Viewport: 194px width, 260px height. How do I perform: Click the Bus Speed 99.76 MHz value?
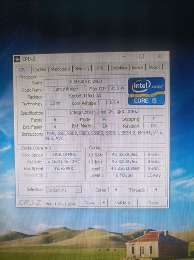[64, 168]
